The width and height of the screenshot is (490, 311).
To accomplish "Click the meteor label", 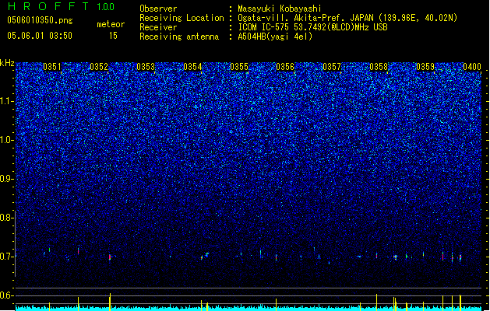I will pyautogui.click(x=111, y=24).
